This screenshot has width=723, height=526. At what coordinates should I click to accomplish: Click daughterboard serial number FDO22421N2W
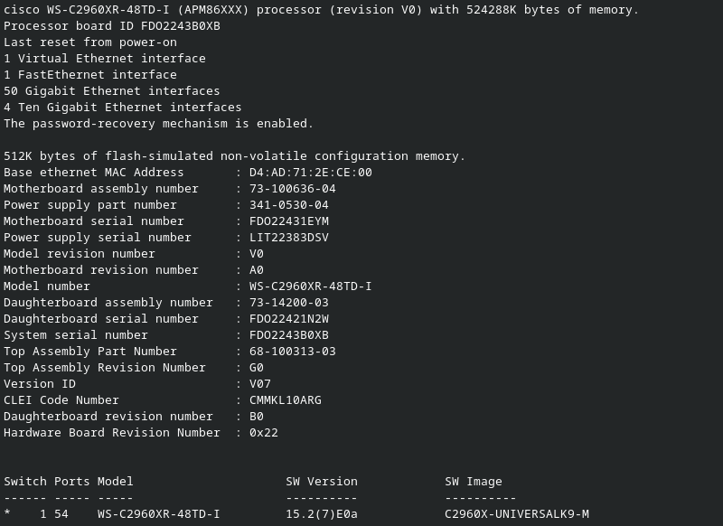(x=288, y=319)
